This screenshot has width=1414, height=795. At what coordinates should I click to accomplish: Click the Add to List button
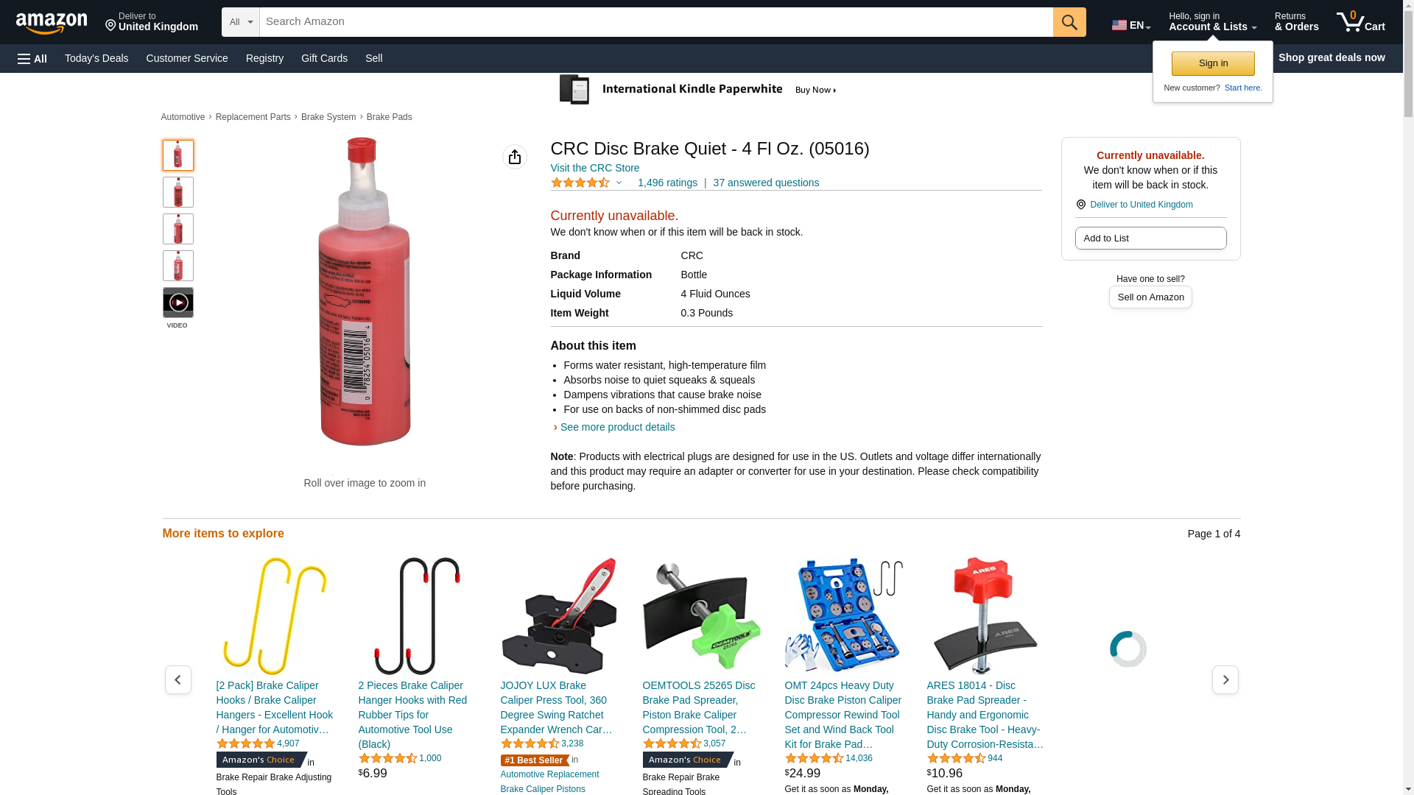coord(1150,238)
